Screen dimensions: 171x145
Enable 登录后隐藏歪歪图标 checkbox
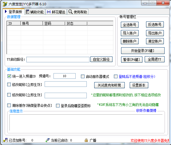tap(58, 106)
